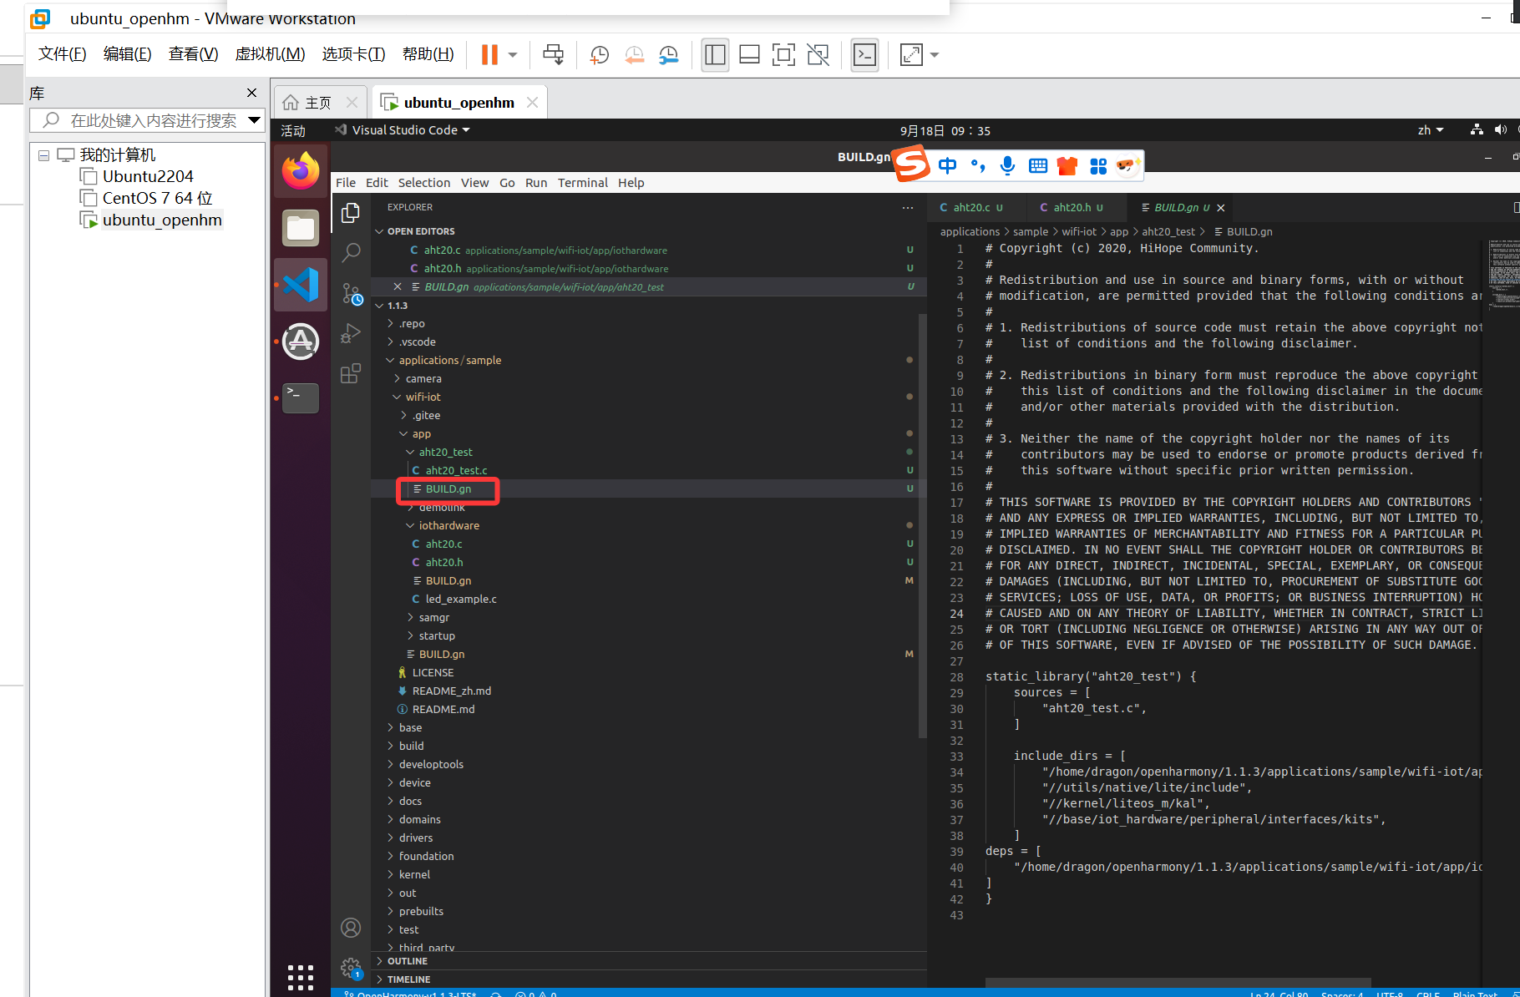The height and width of the screenshot is (997, 1520).
Task: Launch Firefox from Ubuntu dock
Action: (301, 170)
